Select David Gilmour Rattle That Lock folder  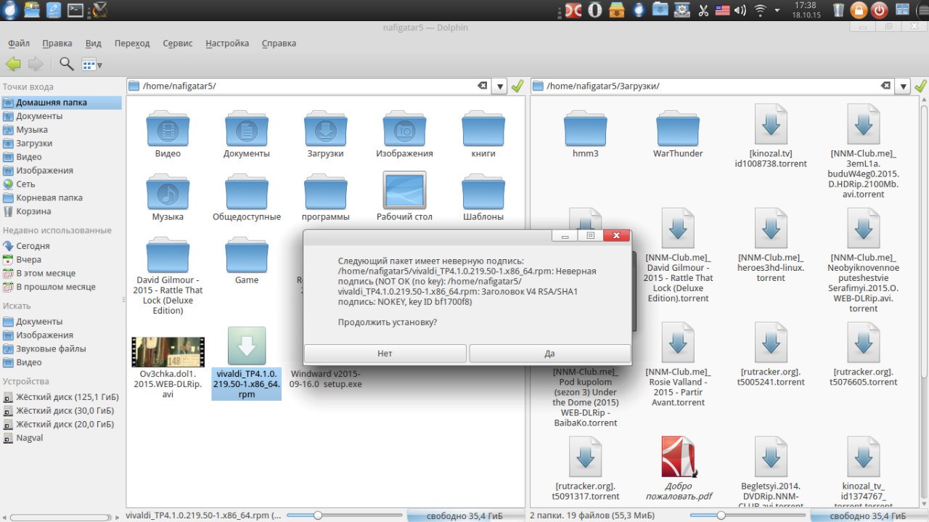click(x=168, y=256)
